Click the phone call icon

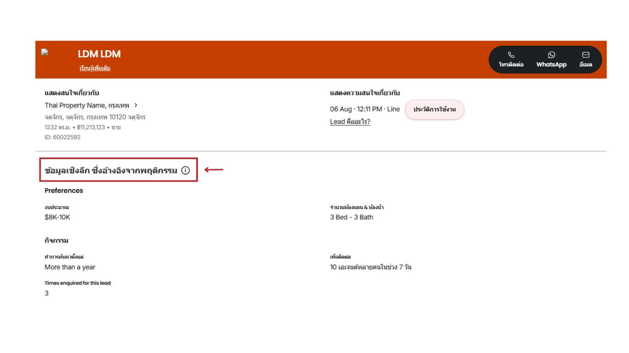pos(511,55)
